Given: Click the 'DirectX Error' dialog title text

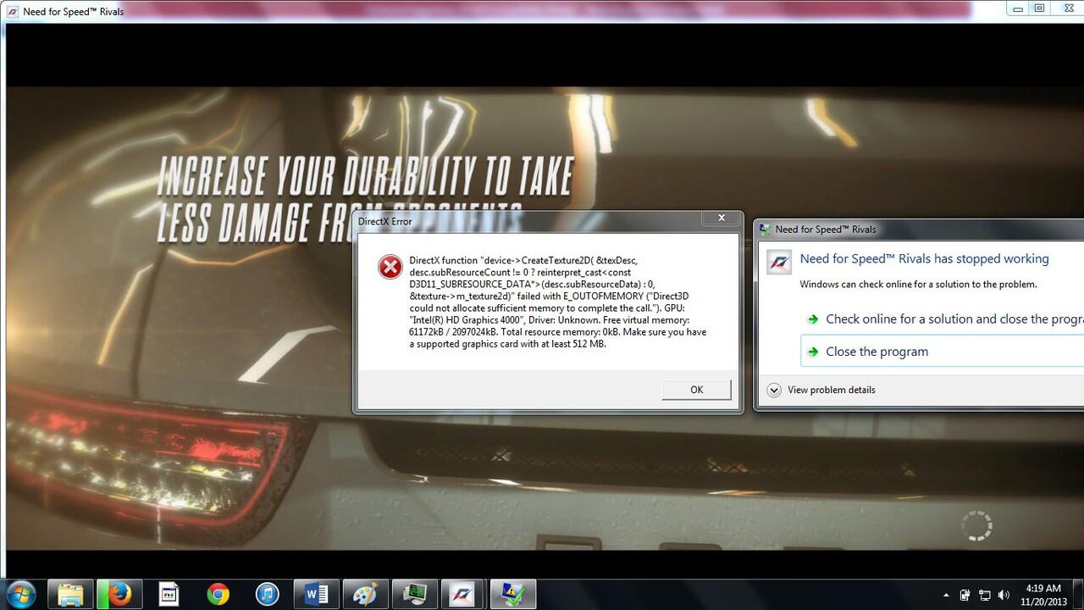Looking at the screenshot, I should coord(384,221).
